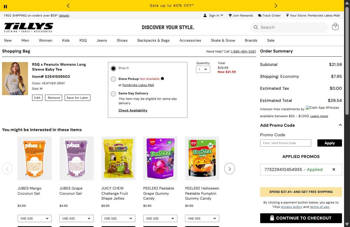Pause the promo banner carousel
Image resolution: width=350 pixels, height=227 pixels.
[x=5, y=6]
